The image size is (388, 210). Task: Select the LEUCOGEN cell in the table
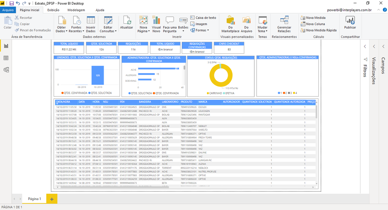coord(204,111)
